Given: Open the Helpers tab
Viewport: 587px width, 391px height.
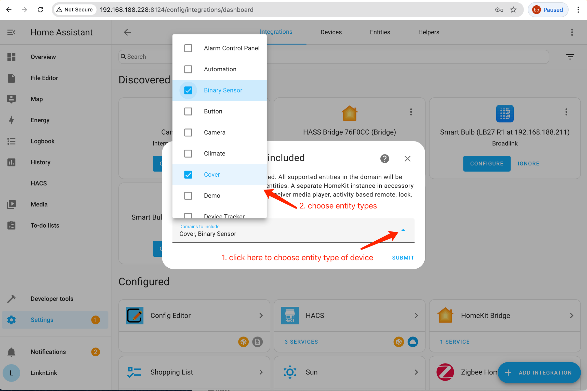Looking at the screenshot, I should click(x=429, y=32).
